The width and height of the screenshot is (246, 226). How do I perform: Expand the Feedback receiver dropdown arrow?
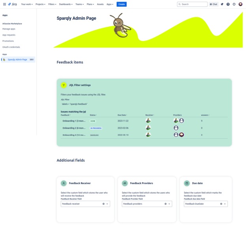(107, 204)
